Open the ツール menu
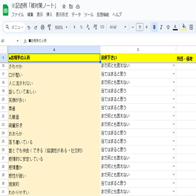Image resolution: width=196 pixels, height=196 pixels. pos(89,14)
